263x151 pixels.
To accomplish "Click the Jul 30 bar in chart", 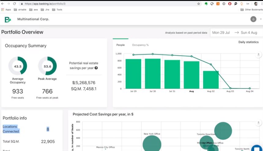I will (x=153, y=74).
